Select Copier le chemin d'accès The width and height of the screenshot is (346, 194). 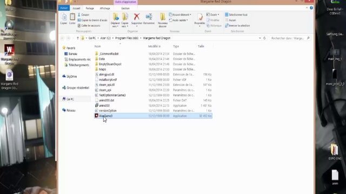(92, 20)
